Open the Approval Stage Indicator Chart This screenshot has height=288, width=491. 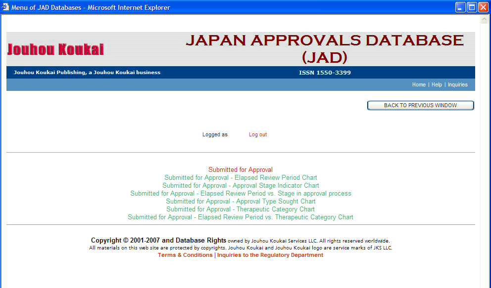tap(241, 185)
